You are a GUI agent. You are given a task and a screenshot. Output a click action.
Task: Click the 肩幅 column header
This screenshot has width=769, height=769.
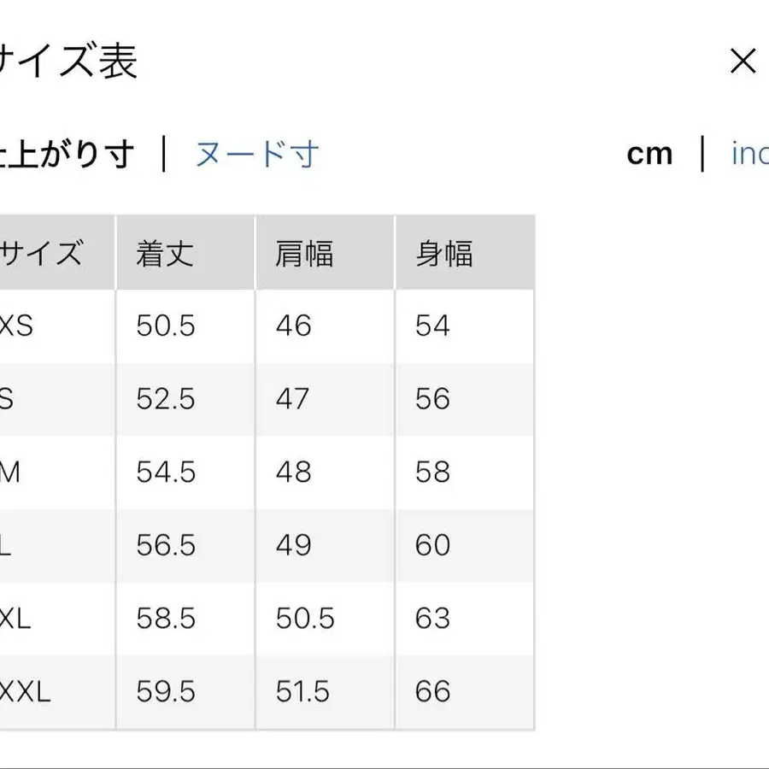(304, 254)
